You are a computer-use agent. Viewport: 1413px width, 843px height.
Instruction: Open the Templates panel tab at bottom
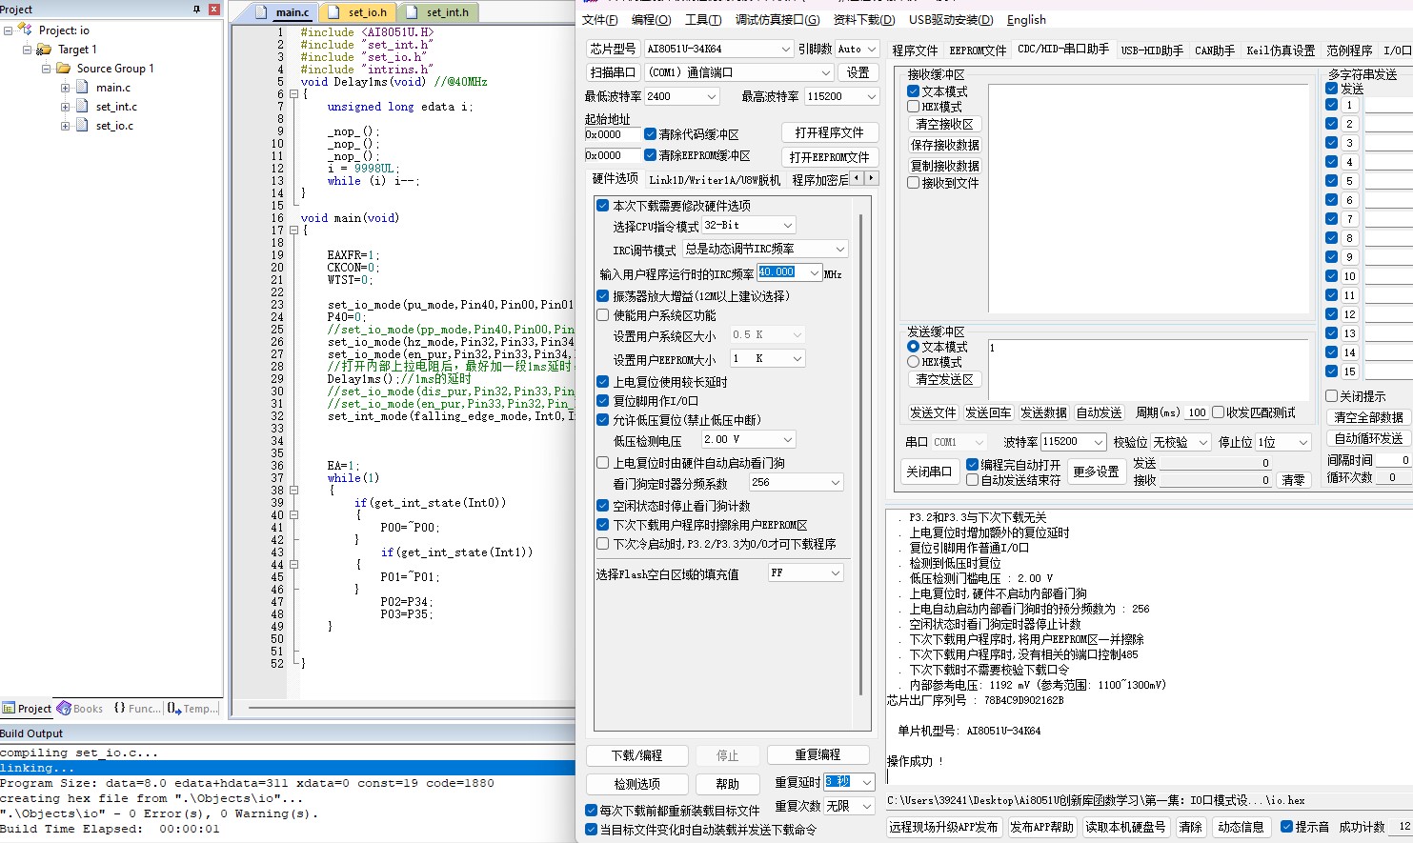192,709
